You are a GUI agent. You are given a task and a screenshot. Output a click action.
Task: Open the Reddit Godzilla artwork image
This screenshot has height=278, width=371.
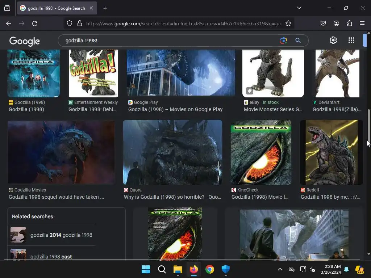tap(331, 152)
